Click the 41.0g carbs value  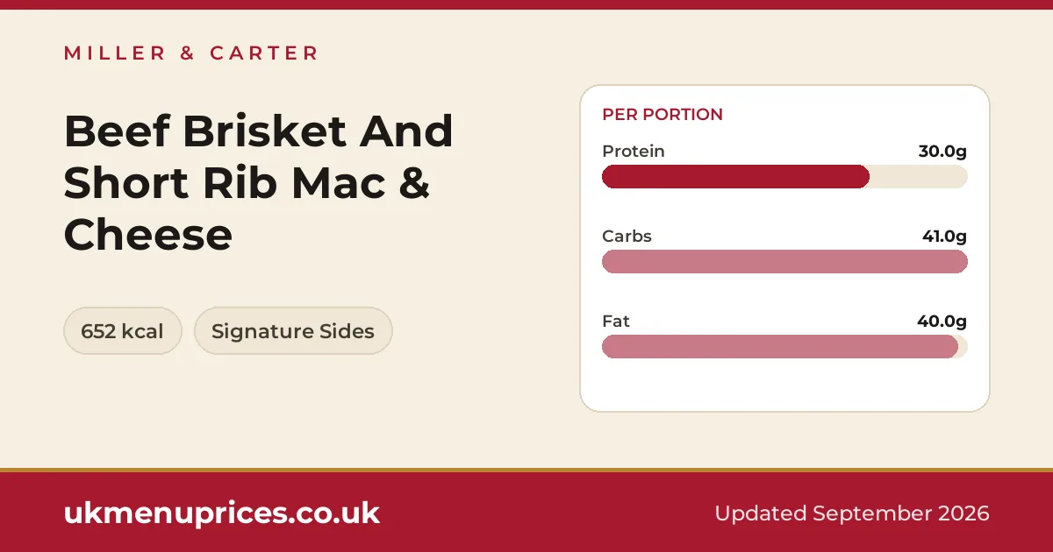coord(943,237)
